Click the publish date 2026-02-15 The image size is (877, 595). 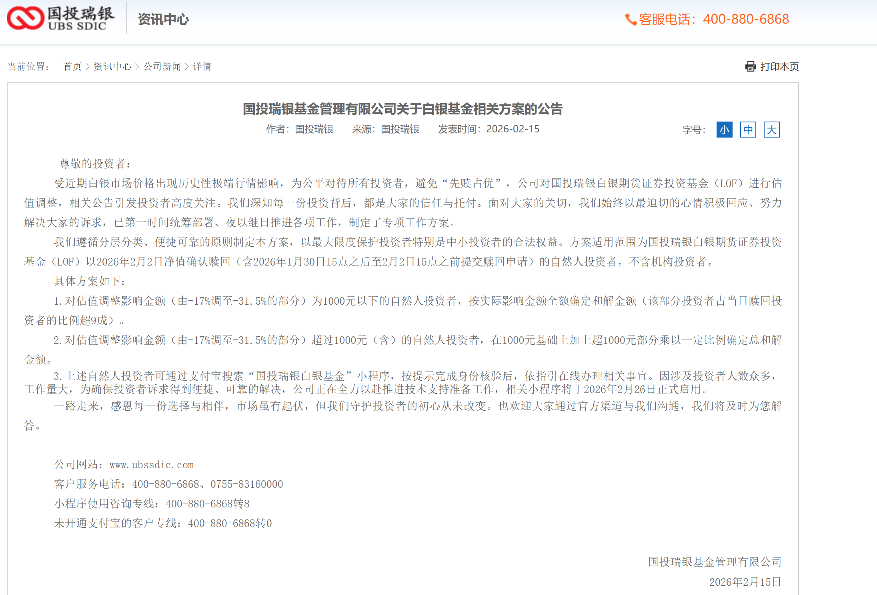click(x=513, y=129)
